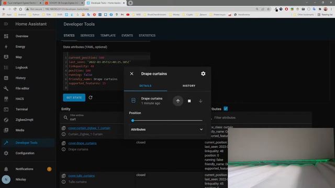
Task: Click in the state attributes YAML editor
Action: tap(107, 72)
